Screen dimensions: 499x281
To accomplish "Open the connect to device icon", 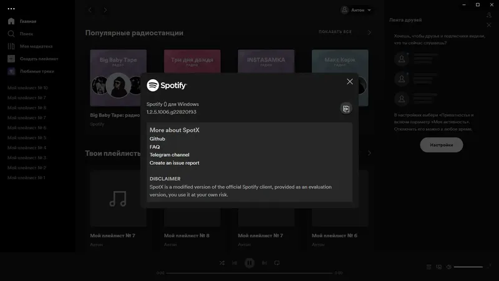I will (x=439, y=267).
